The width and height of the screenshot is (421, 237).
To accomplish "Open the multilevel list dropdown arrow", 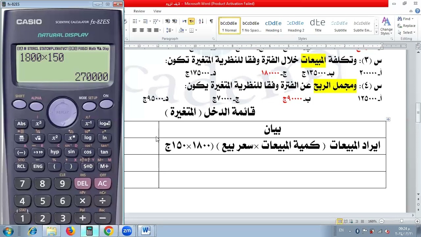I will click(x=160, y=21).
